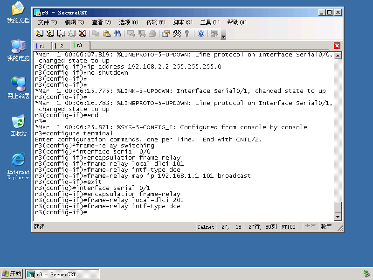Open the 传输(T) menu
The height and width of the screenshot is (280, 373).
[156, 22]
